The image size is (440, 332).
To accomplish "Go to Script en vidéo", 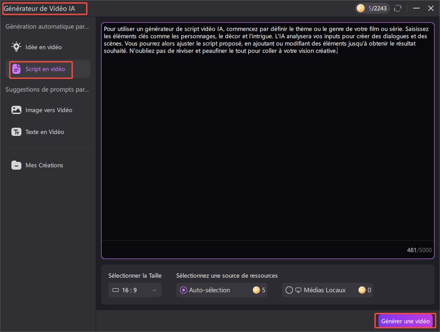I will point(48,69).
